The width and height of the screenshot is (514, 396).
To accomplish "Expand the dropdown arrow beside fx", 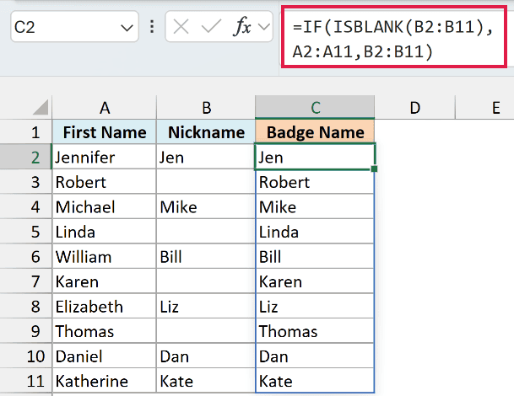I will point(264,27).
